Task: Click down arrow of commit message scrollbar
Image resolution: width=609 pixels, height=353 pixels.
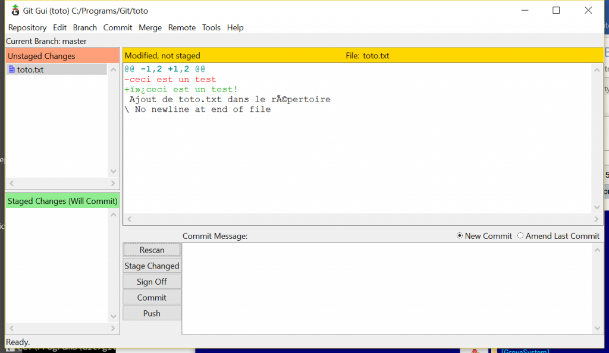Action: (597, 329)
